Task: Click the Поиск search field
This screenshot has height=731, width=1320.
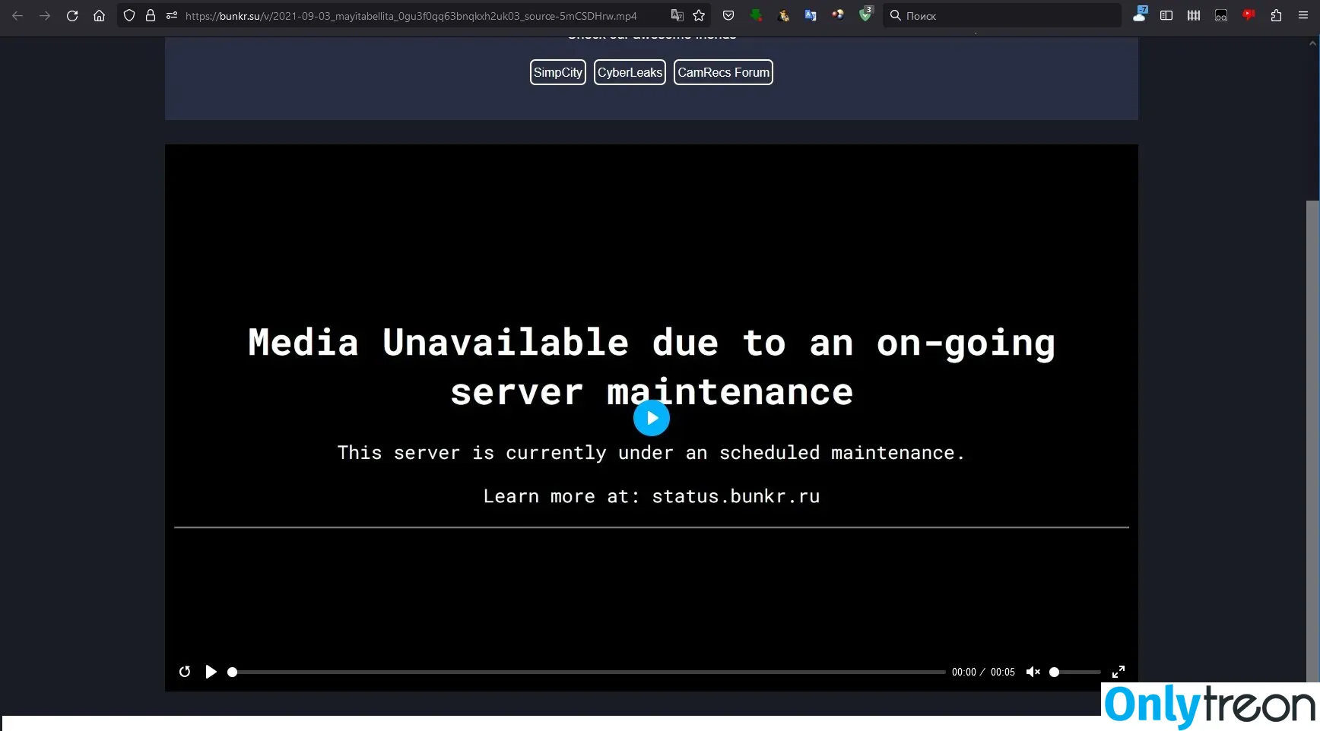Action: click(1002, 15)
